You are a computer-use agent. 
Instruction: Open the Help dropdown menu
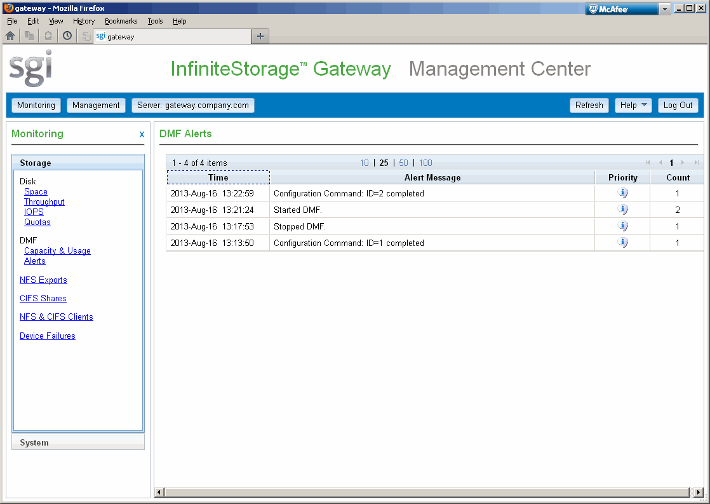click(633, 105)
